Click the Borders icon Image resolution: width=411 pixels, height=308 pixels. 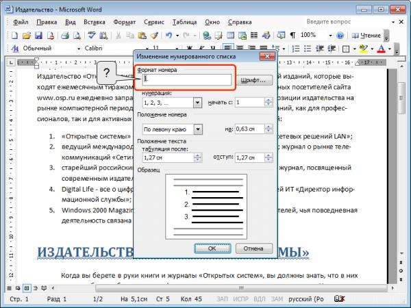(x=346, y=49)
